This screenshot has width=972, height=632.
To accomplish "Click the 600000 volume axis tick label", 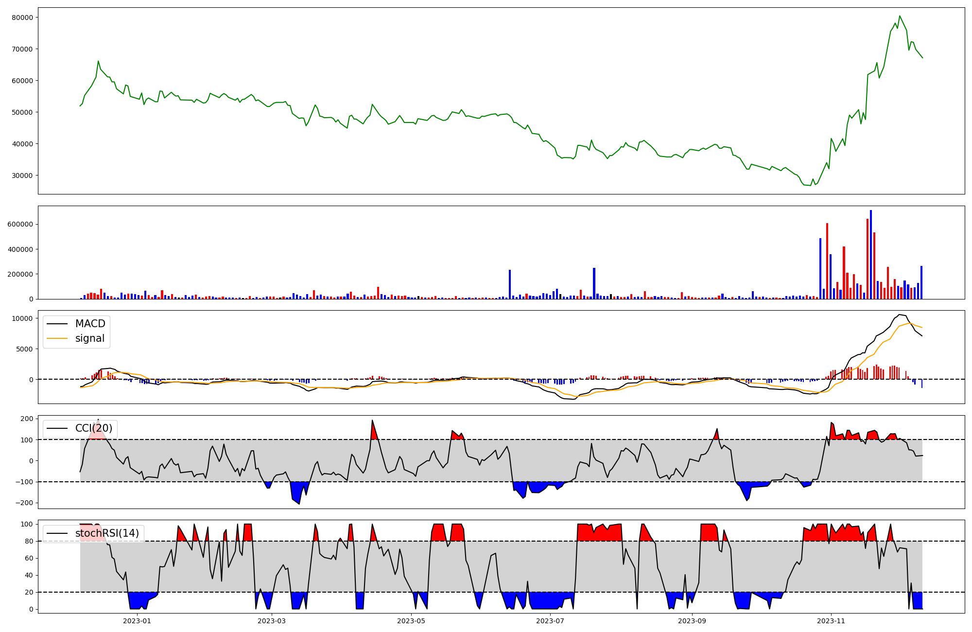I will tap(19, 225).
